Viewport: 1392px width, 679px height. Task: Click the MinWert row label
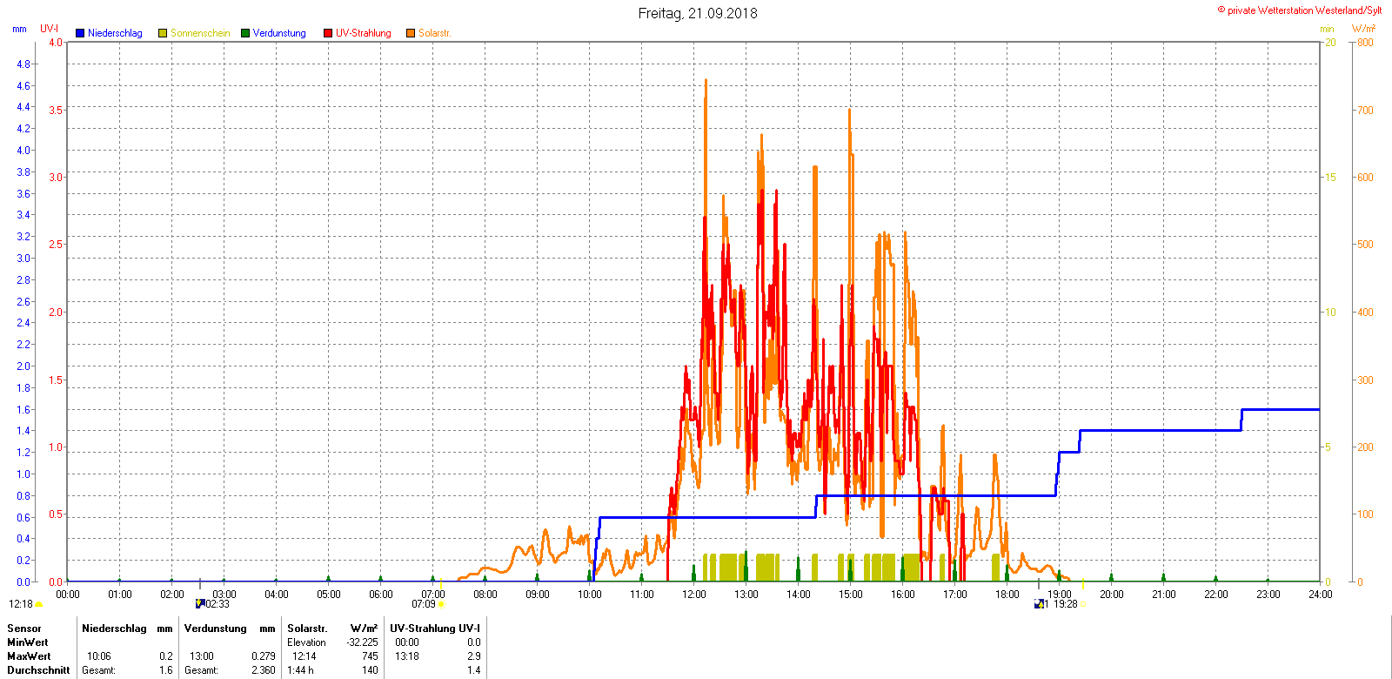pos(29,642)
